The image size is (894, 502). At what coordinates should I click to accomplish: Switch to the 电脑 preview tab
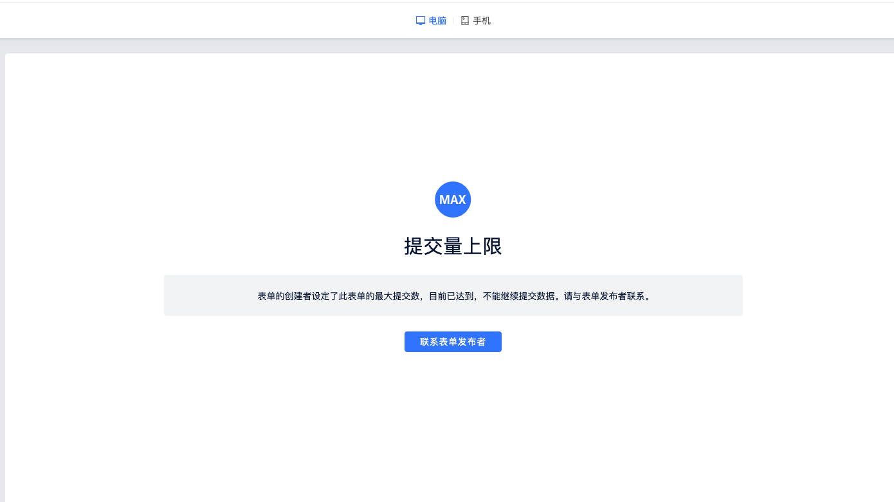(437, 21)
